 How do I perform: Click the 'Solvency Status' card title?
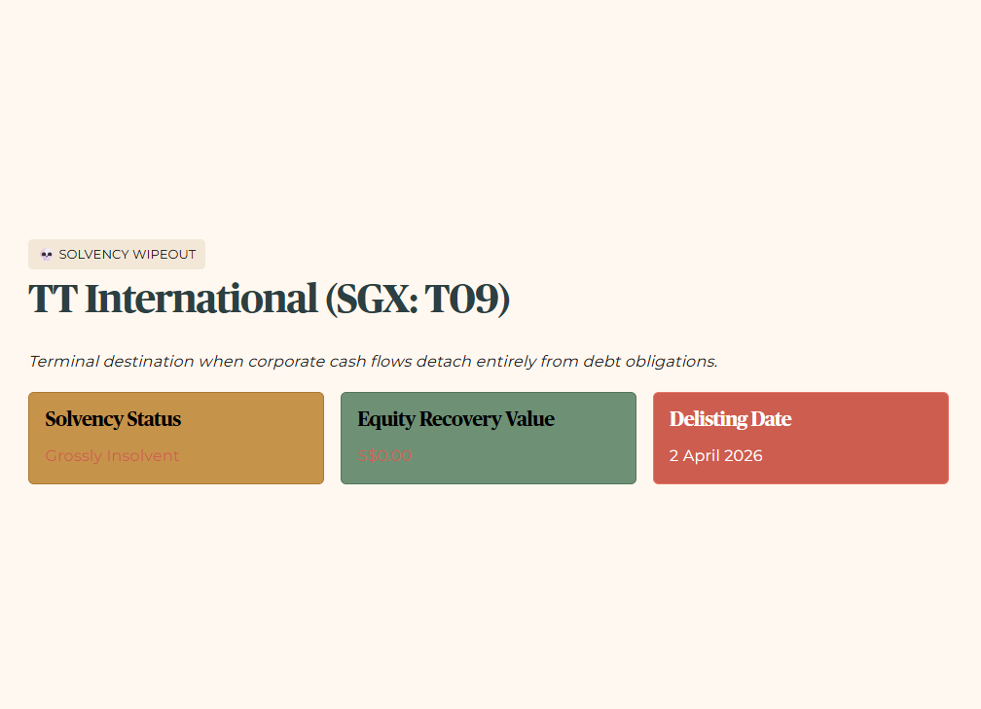coord(113,419)
